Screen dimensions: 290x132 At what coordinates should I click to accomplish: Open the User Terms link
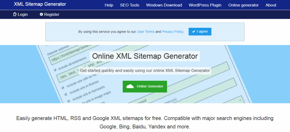tap(146, 32)
